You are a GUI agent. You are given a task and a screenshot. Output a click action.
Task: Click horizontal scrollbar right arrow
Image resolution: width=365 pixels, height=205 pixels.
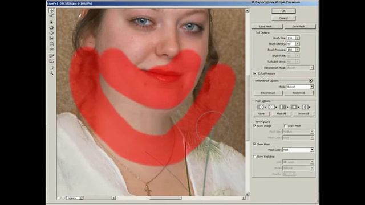tap(244, 198)
